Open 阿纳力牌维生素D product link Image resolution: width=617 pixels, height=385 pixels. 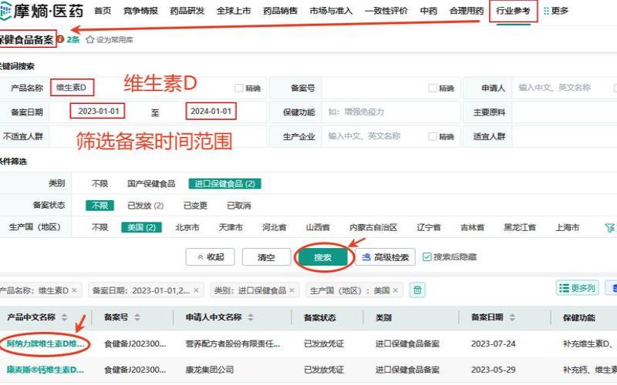coord(46,343)
